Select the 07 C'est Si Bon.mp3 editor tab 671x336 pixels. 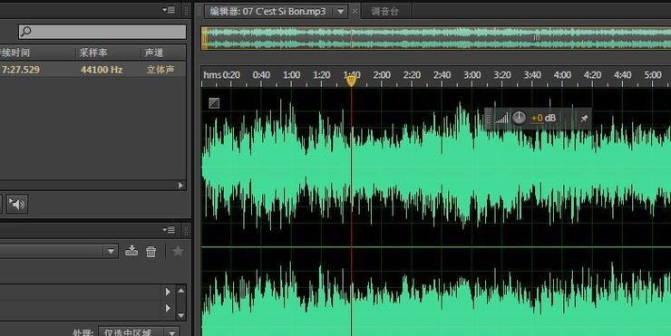tap(267, 12)
